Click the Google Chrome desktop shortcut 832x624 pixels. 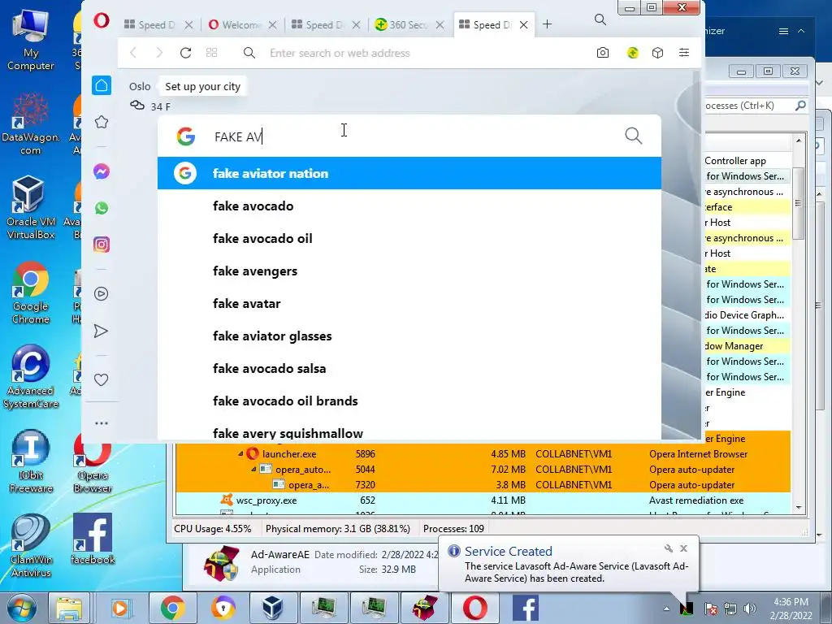30,292
